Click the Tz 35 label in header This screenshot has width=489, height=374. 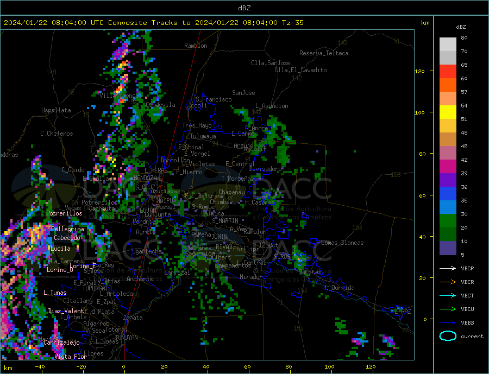[x=292, y=23]
